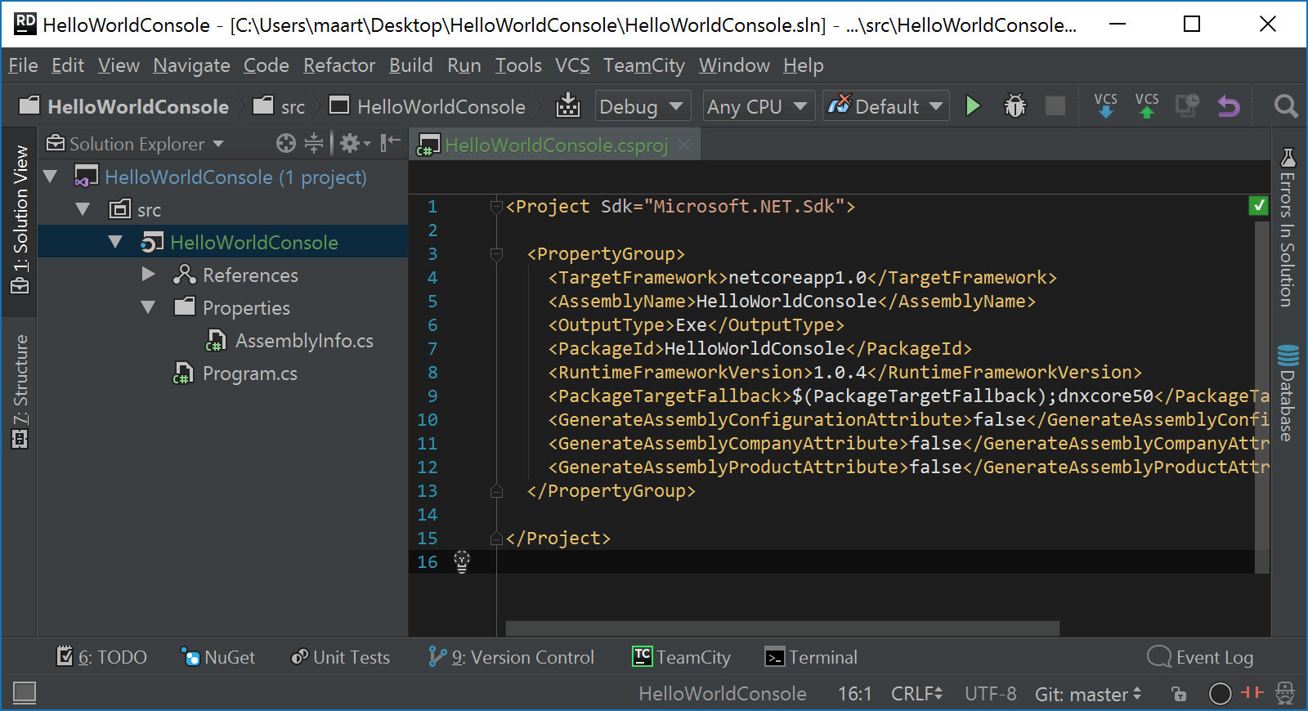Viewport: 1308px width, 711px height.
Task: Update project via VCS blue arrow
Action: 1105,106
